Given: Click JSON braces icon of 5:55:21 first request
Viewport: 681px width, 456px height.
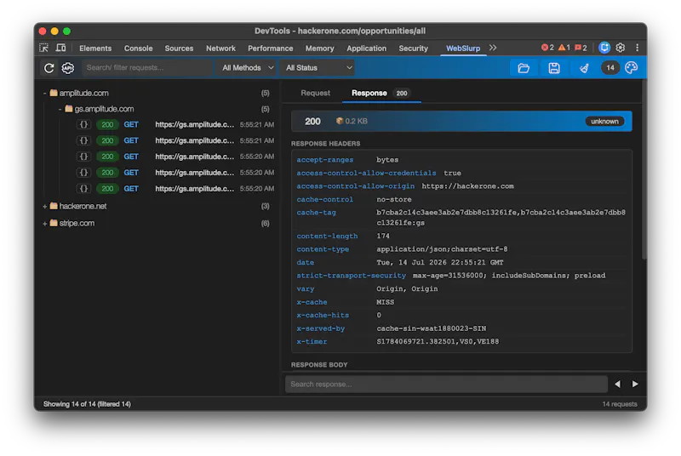Looking at the screenshot, I should (x=83, y=124).
